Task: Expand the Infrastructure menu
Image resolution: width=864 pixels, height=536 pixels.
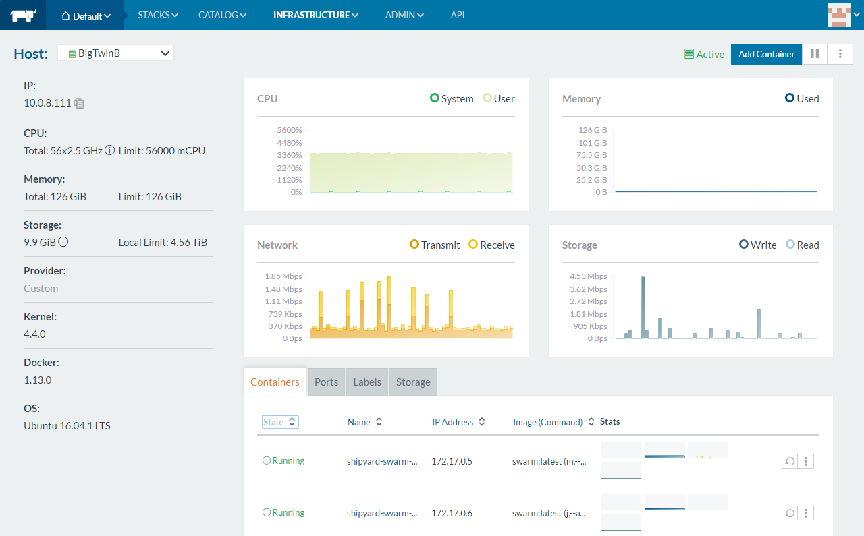Action: pyautogui.click(x=315, y=15)
